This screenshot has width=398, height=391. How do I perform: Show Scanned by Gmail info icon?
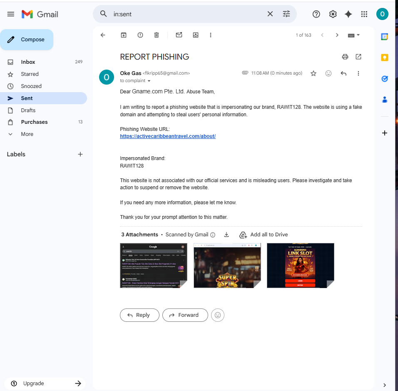point(213,235)
